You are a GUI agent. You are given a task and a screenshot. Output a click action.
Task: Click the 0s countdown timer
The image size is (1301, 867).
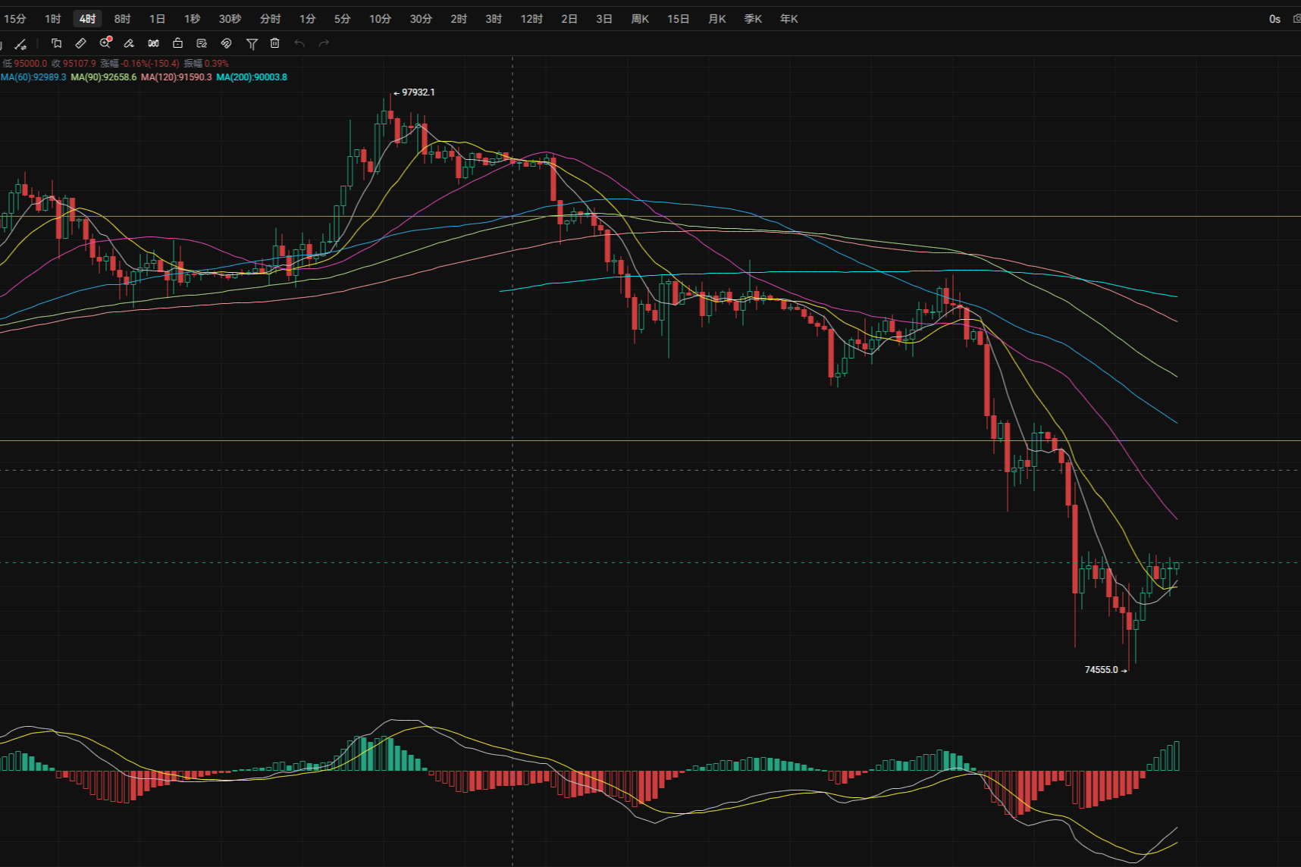tap(1274, 18)
